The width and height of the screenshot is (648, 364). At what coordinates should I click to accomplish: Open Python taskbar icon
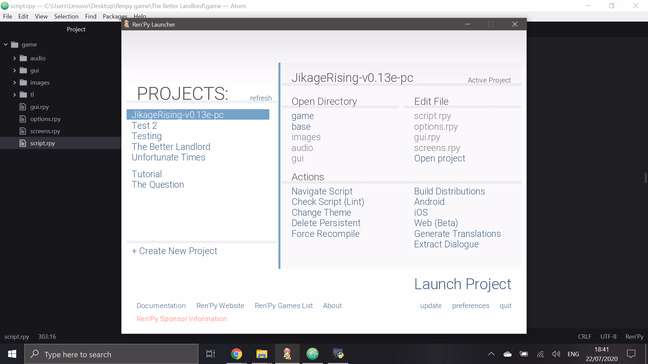(338, 354)
